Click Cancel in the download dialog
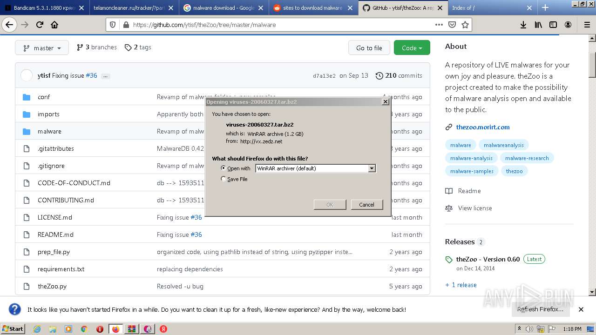Image resolution: width=596 pixels, height=335 pixels. click(366, 205)
